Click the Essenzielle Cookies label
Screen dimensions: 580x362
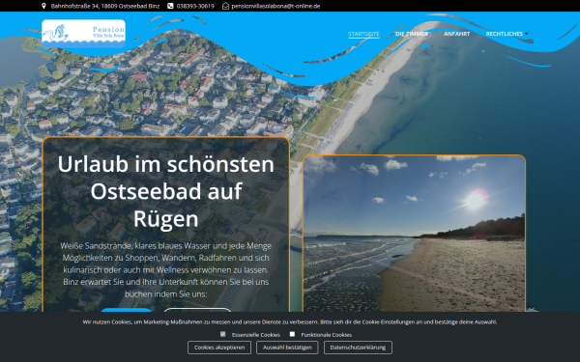coord(255,335)
